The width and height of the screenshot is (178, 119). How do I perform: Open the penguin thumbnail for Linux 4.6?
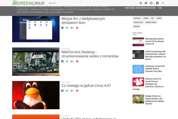(36, 95)
